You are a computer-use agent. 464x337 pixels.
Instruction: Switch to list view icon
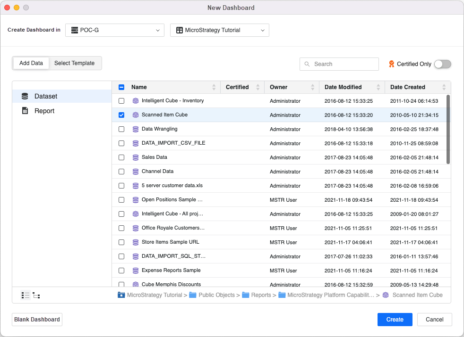(26, 296)
